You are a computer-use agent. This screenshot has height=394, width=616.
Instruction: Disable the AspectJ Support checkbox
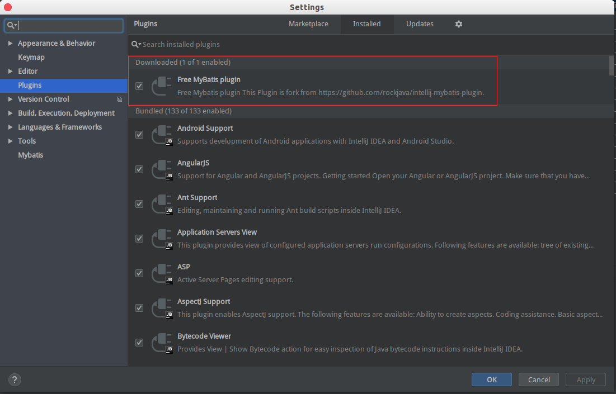(x=139, y=307)
